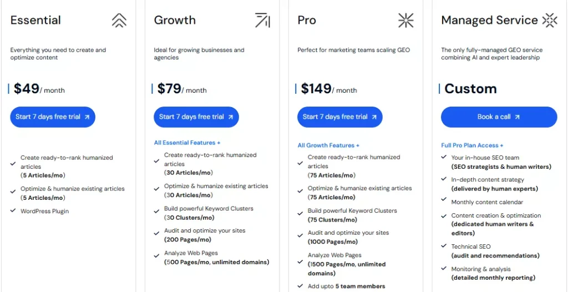Click the Growth plan $79/month price
The image size is (568, 292).
(182, 89)
